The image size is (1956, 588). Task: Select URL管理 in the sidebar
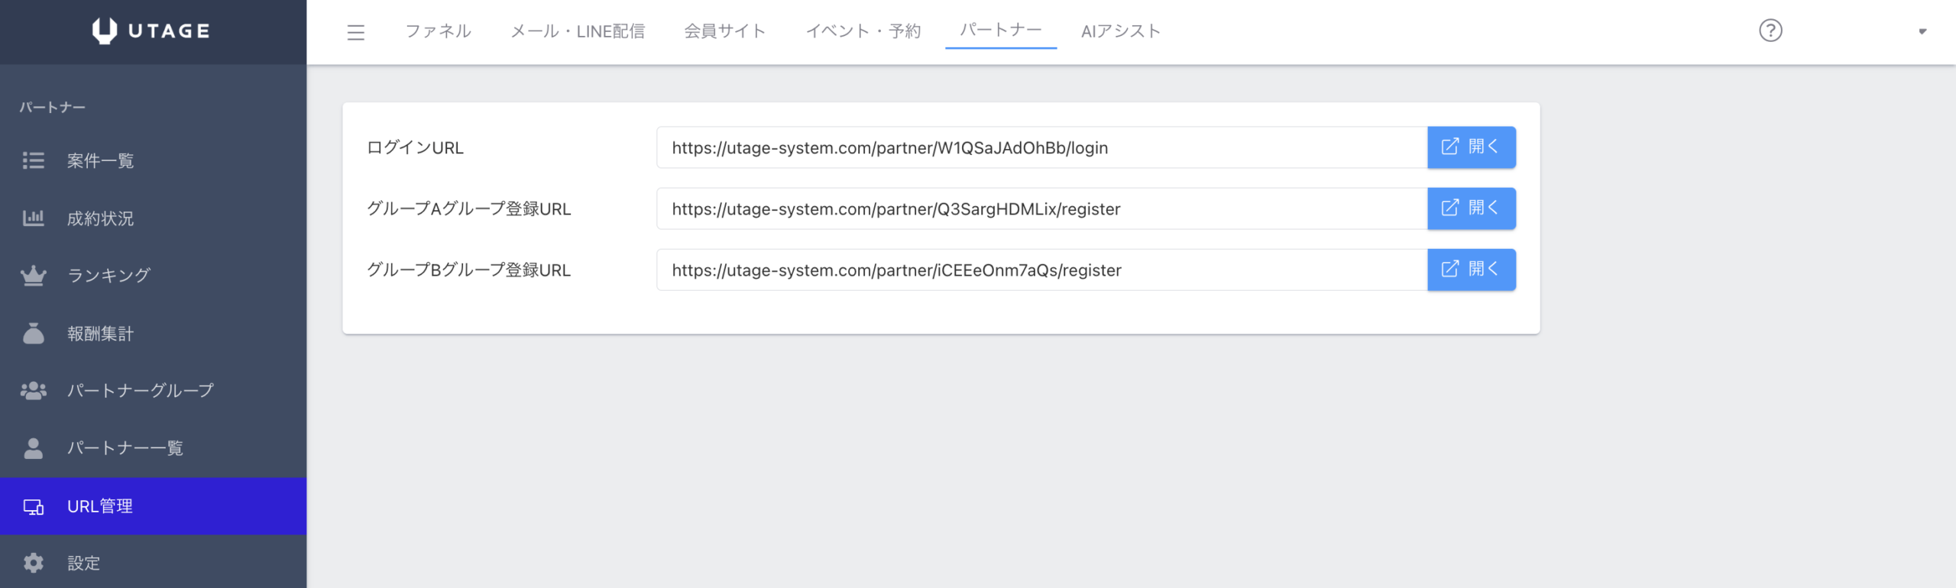[153, 506]
